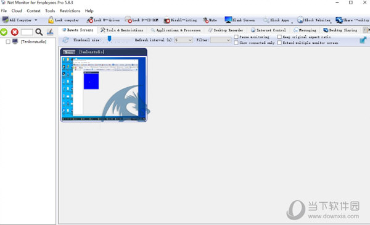Enable the Pause monitoring checkbox
The width and height of the screenshot is (370, 225).
click(236, 37)
